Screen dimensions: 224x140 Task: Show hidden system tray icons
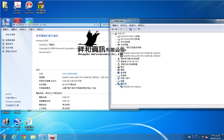pos(199,137)
